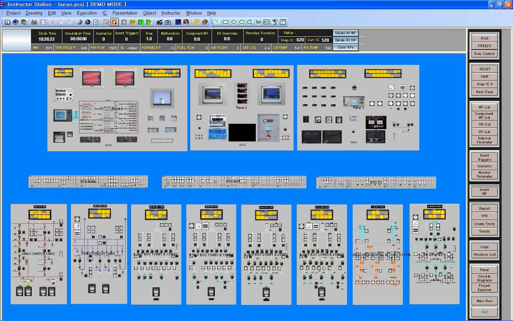This screenshot has width=513, height=321.
Task: Click the zoom out minus icon
Action: point(79,22)
